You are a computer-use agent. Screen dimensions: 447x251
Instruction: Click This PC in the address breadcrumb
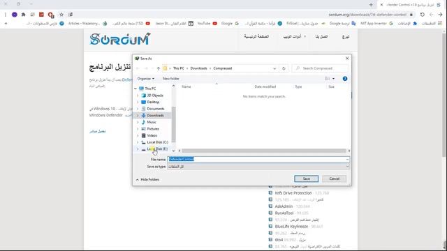(179, 68)
